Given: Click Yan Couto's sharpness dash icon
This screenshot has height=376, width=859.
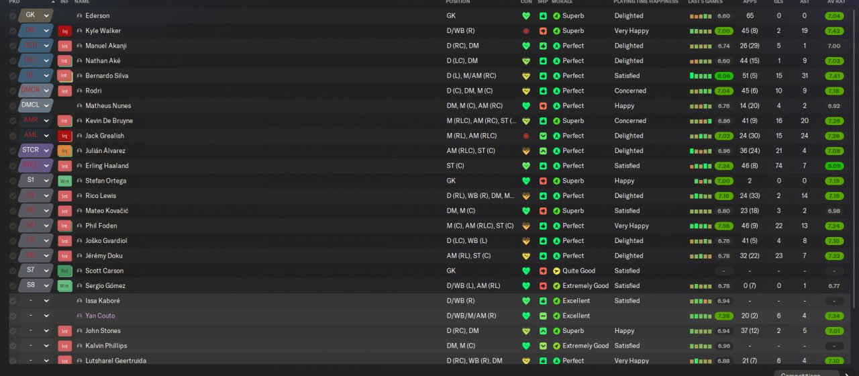Looking at the screenshot, I should coord(543,316).
